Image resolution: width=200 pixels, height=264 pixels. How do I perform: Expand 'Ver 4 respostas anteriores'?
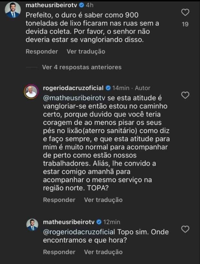[x=82, y=67]
